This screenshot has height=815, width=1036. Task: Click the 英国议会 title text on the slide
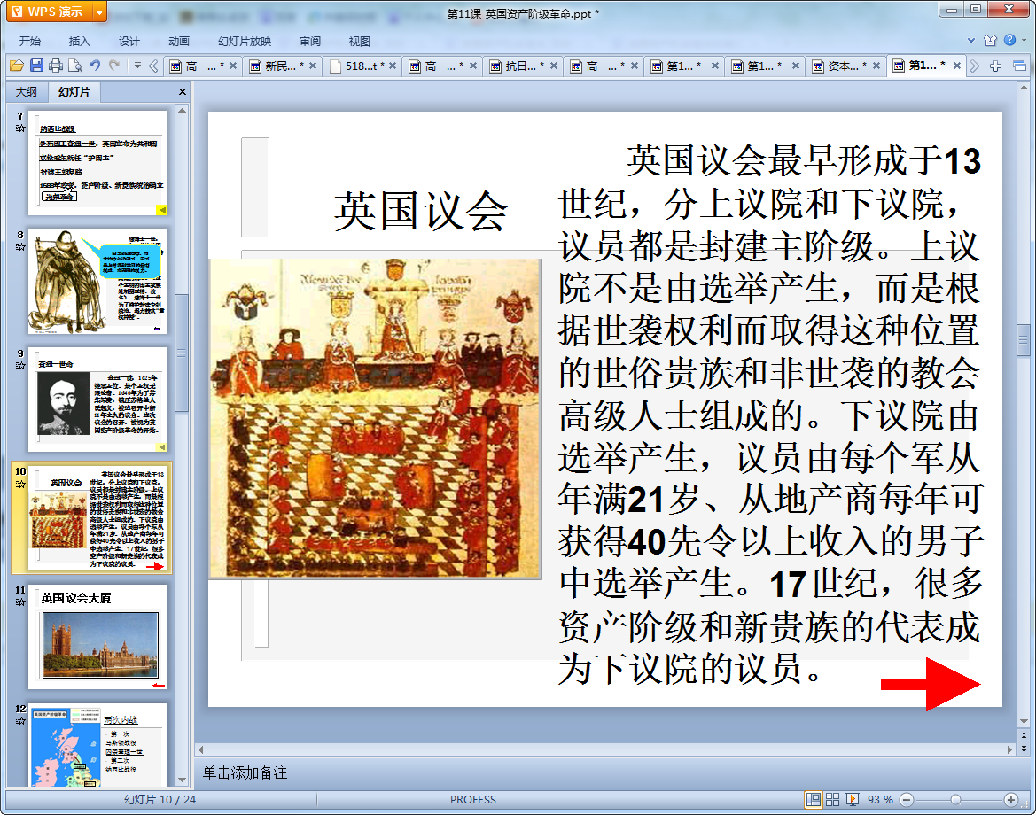pos(421,212)
